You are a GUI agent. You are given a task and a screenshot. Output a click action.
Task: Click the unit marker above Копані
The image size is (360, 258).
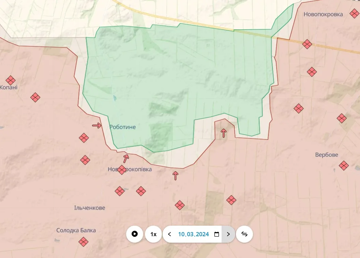click(x=11, y=80)
